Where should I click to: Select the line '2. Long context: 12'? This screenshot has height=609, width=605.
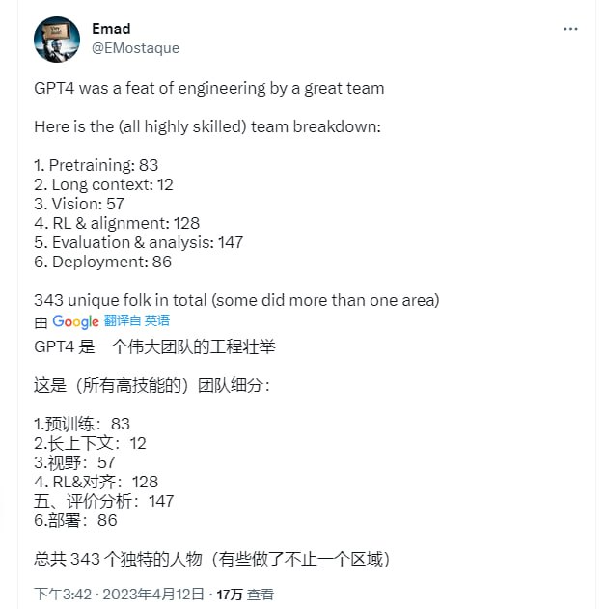pyautogui.click(x=103, y=184)
